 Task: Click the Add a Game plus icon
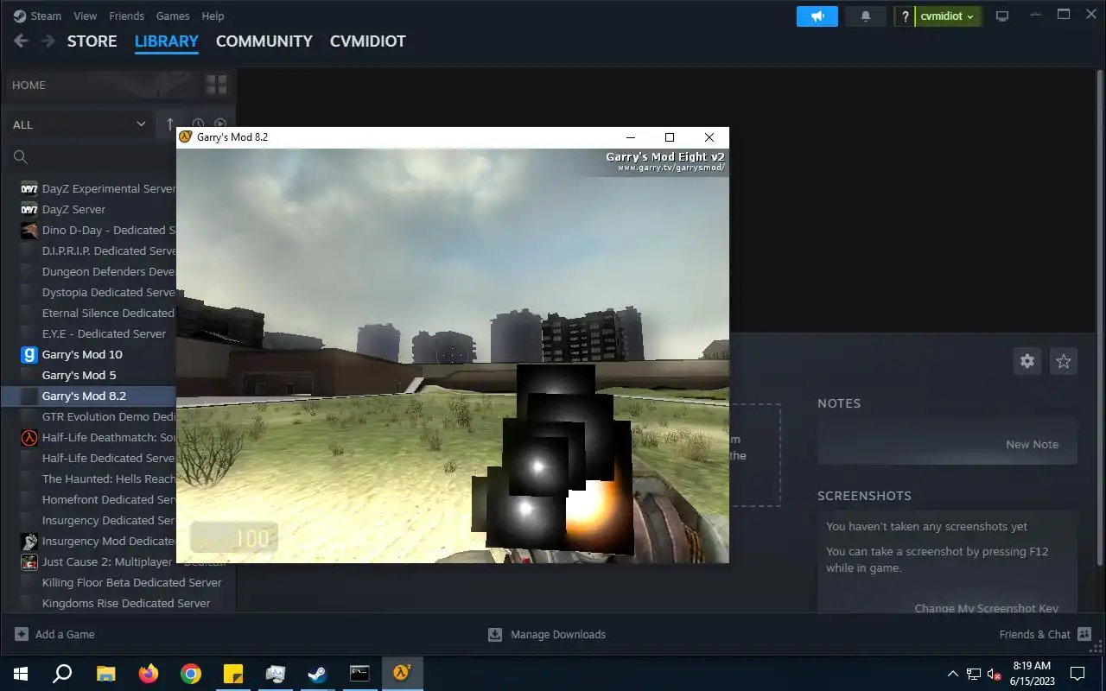tap(22, 634)
